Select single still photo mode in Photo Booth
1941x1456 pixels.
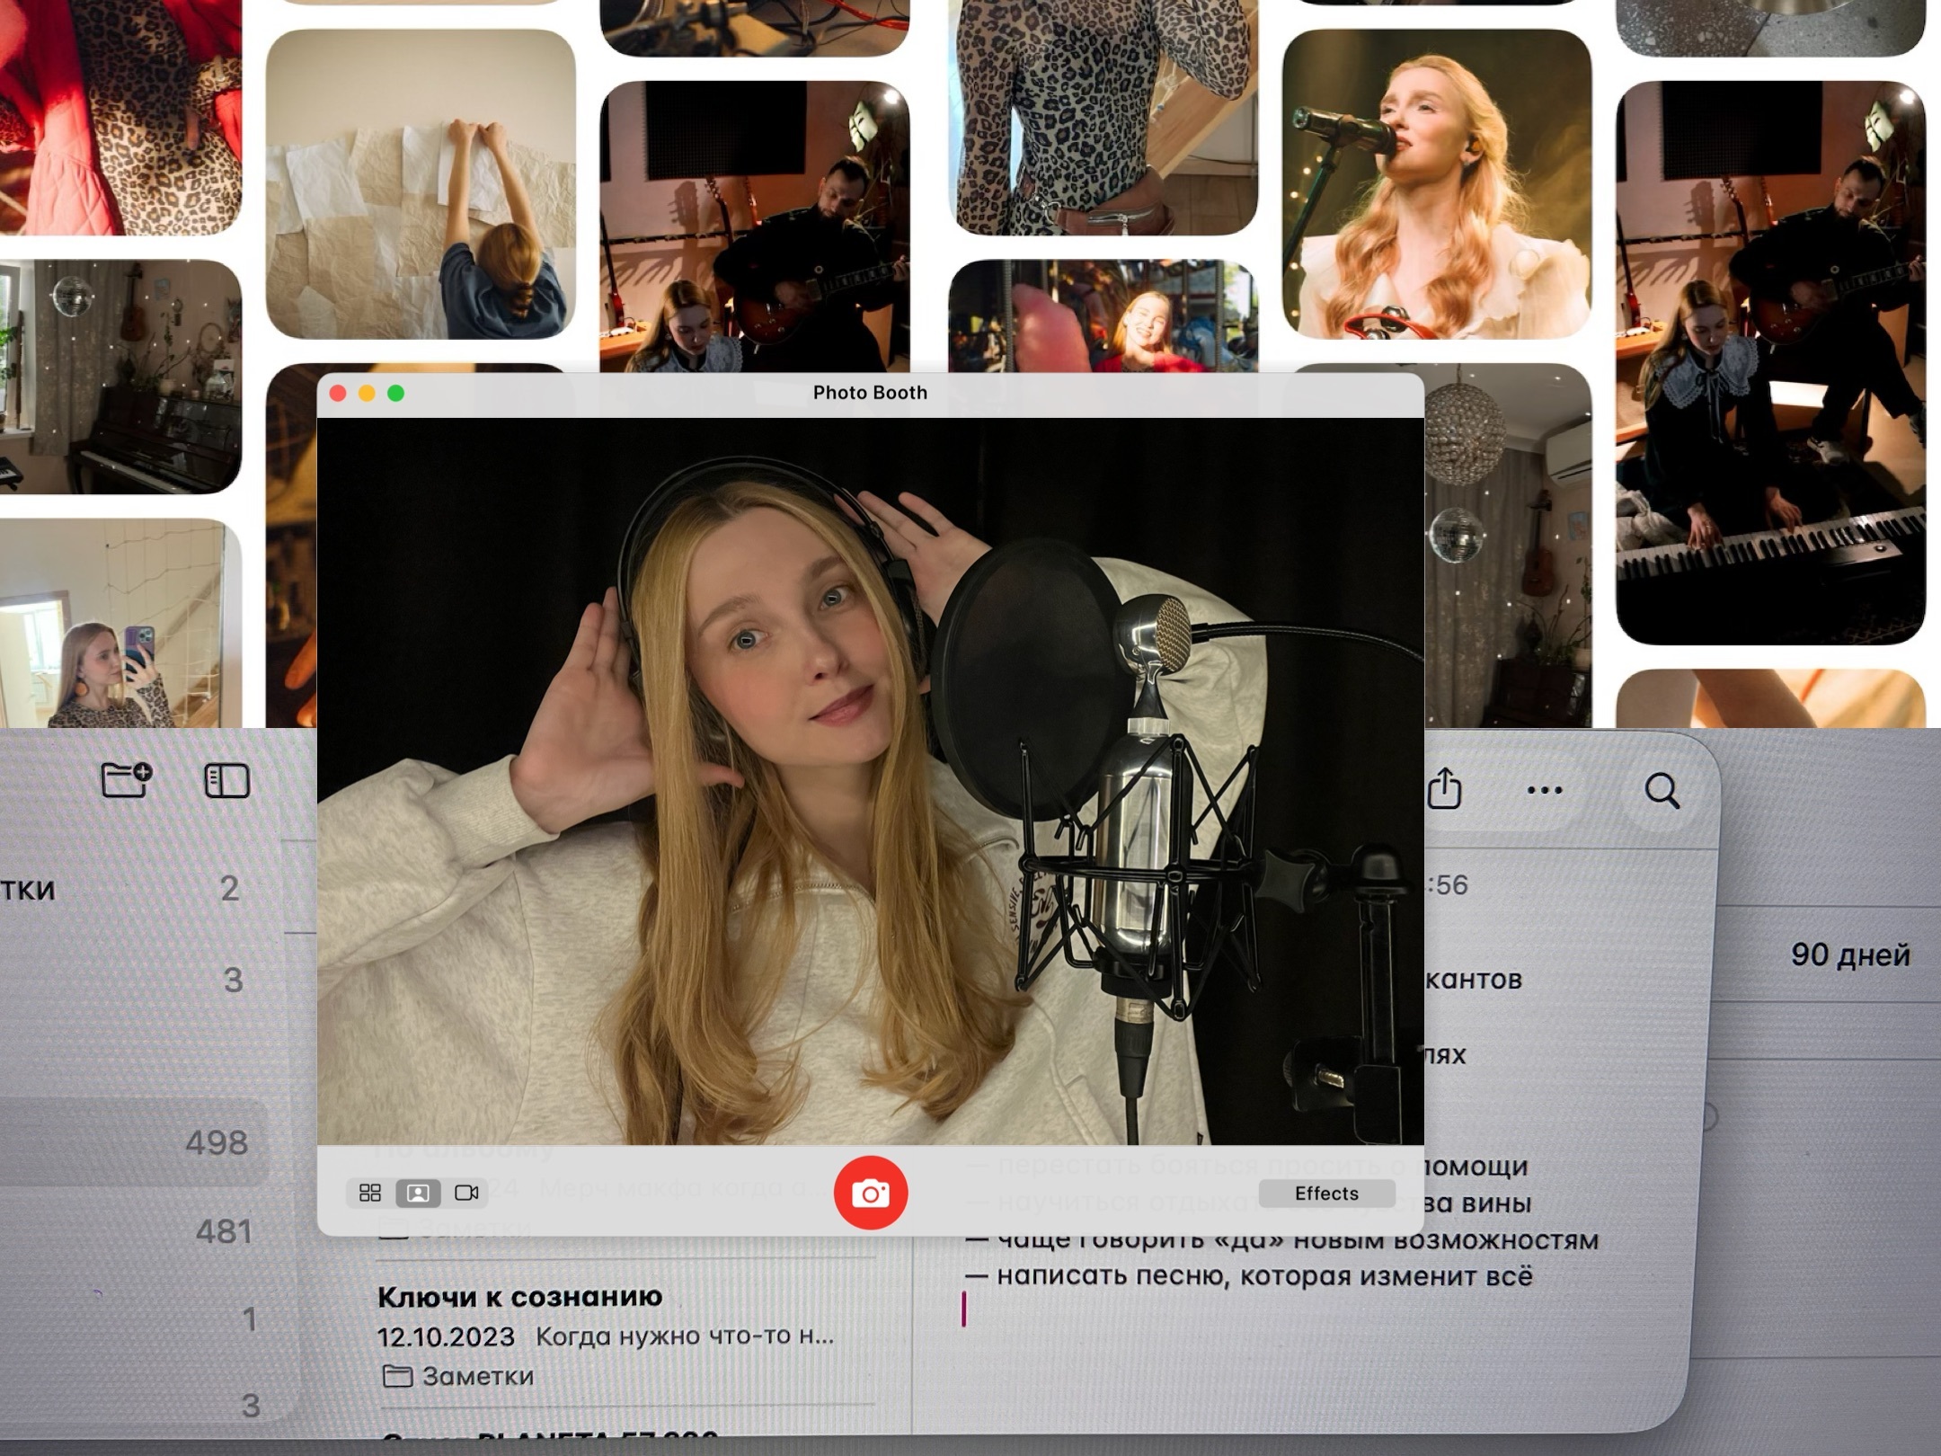pyautogui.click(x=418, y=1193)
